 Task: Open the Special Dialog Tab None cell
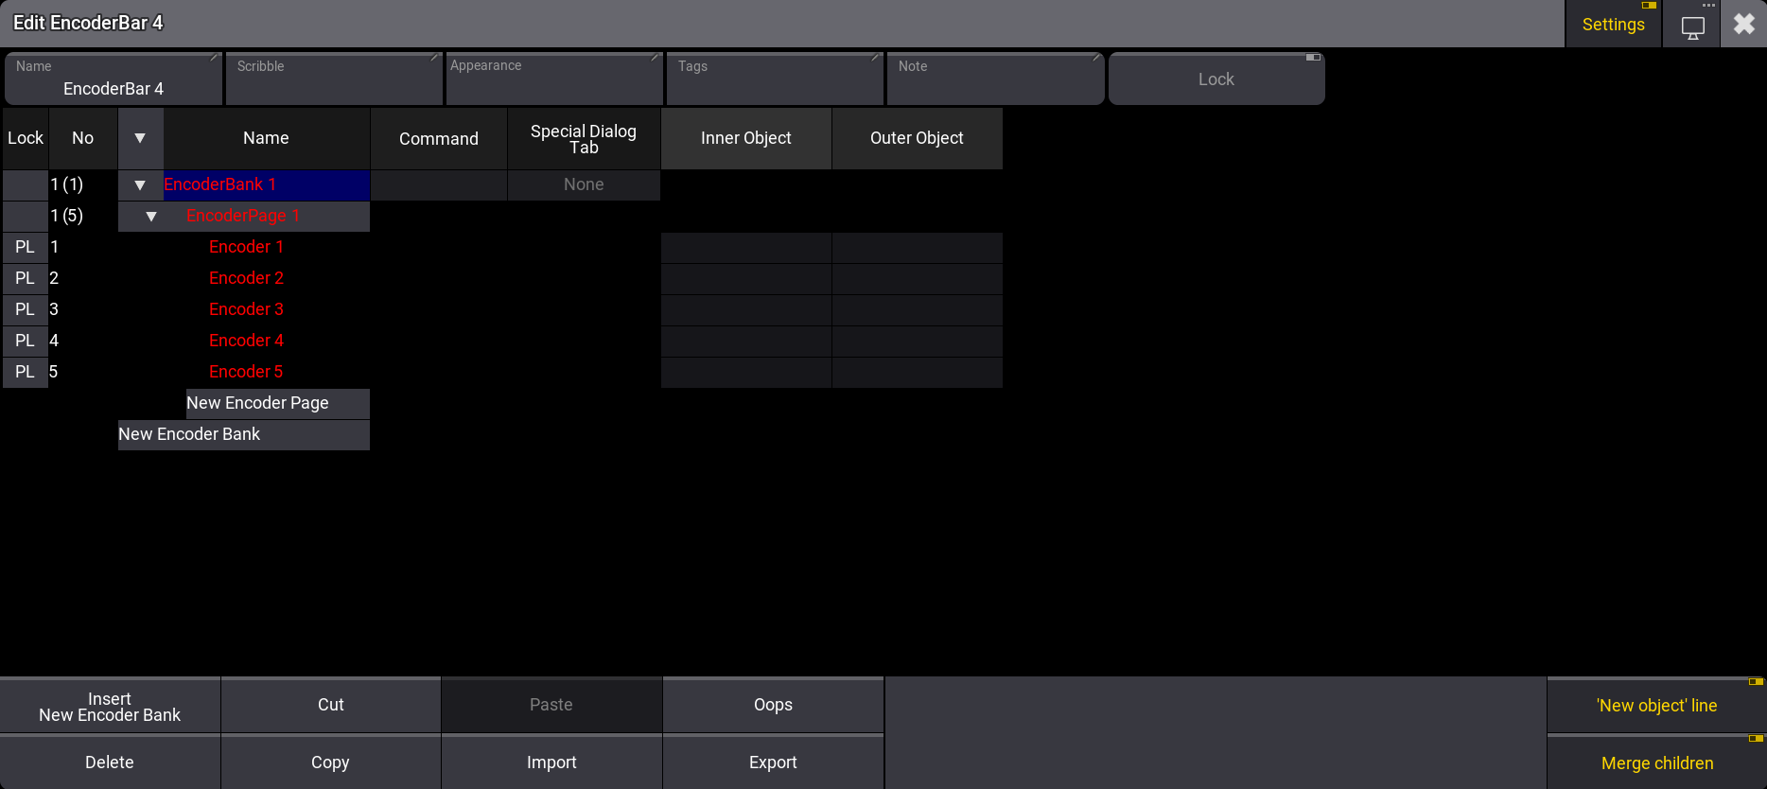[x=584, y=185]
